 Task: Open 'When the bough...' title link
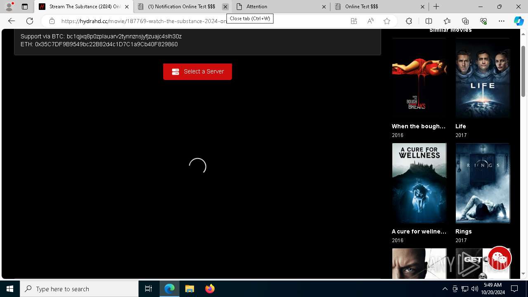419,126
